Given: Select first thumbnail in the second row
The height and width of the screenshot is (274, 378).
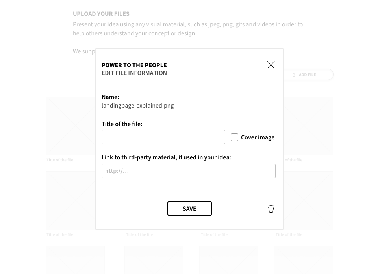Looking at the screenshot, I should 70,201.
